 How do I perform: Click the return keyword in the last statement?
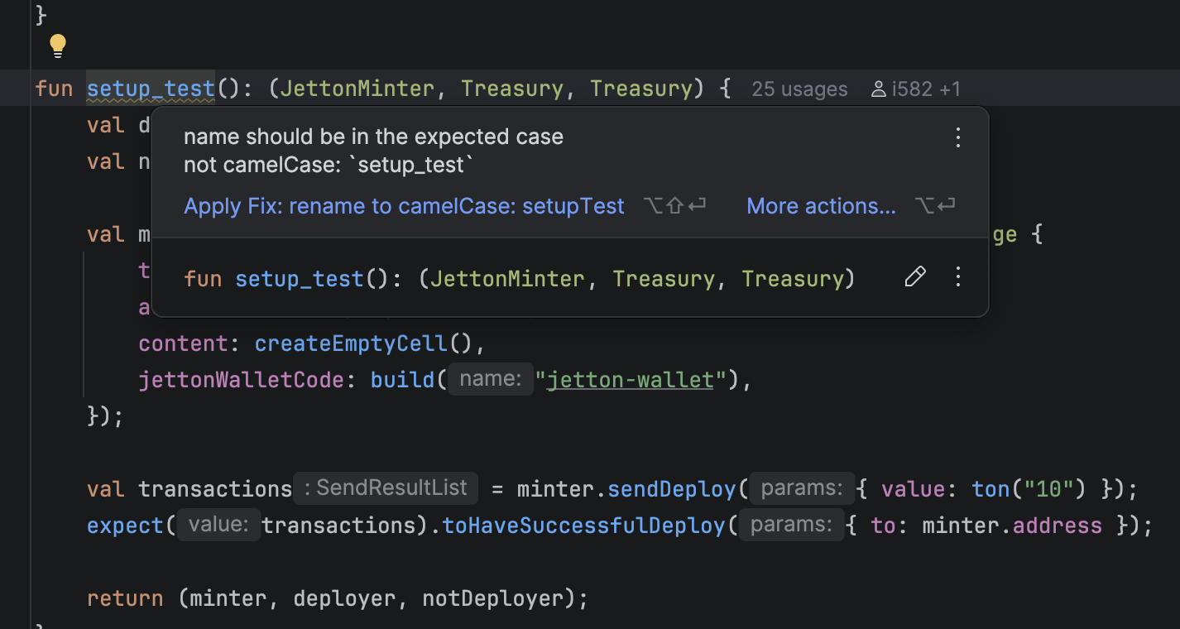click(x=125, y=598)
